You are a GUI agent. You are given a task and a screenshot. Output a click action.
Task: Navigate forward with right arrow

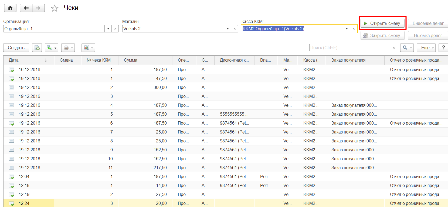tap(38, 8)
